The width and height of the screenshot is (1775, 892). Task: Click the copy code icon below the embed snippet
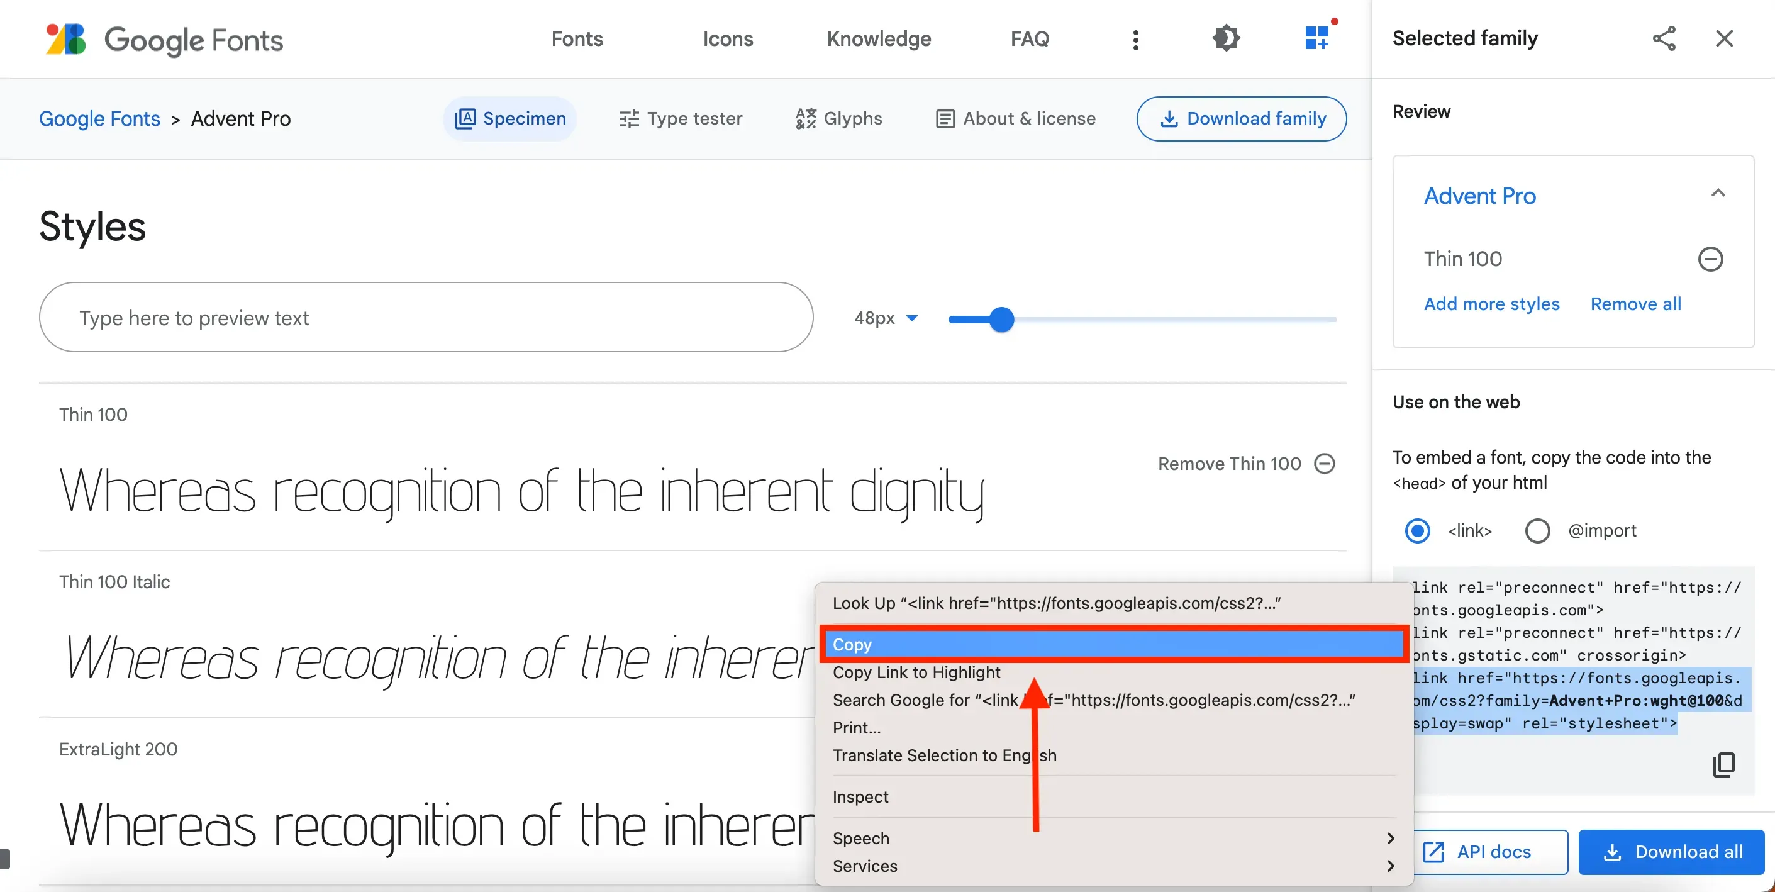coord(1724,764)
